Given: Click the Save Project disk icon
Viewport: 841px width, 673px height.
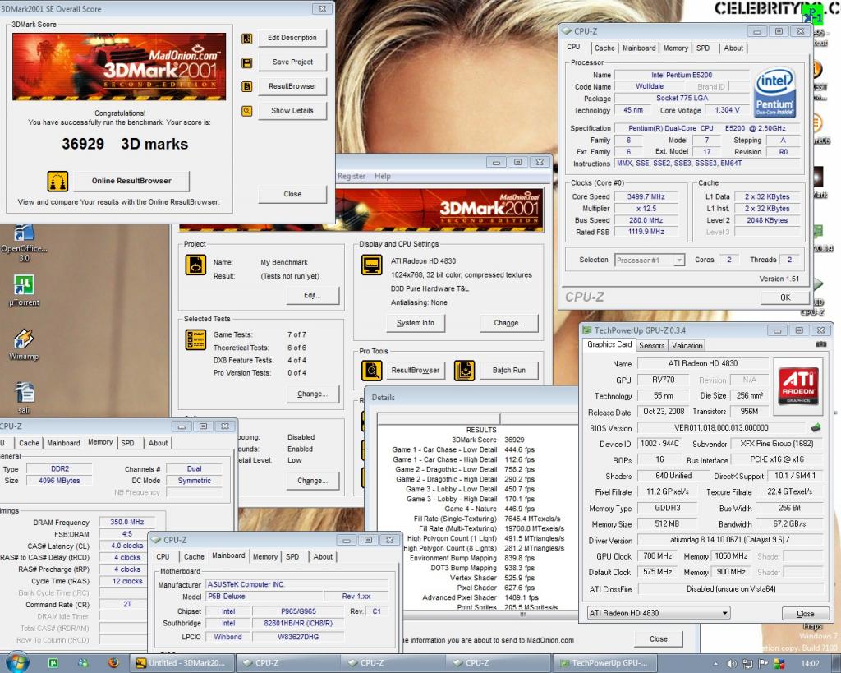Looking at the screenshot, I should pyautogui.click(x=246, y=62).
